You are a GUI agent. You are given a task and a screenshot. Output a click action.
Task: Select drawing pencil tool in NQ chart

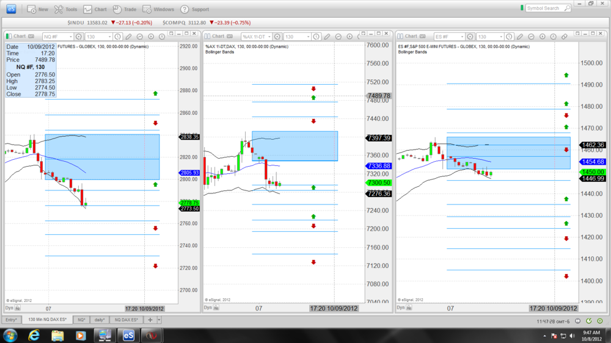pos(128,37)
